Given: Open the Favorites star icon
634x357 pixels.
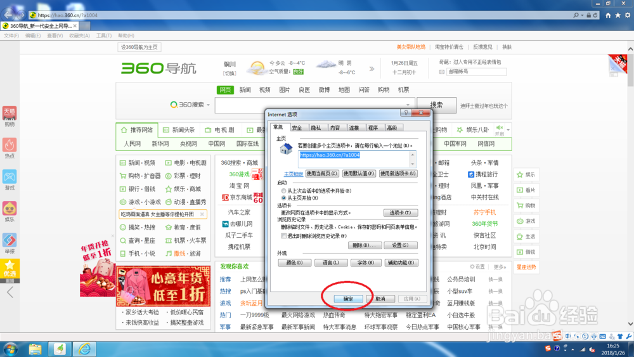Looking at the screenshot, I should click(x=618, y=15).
